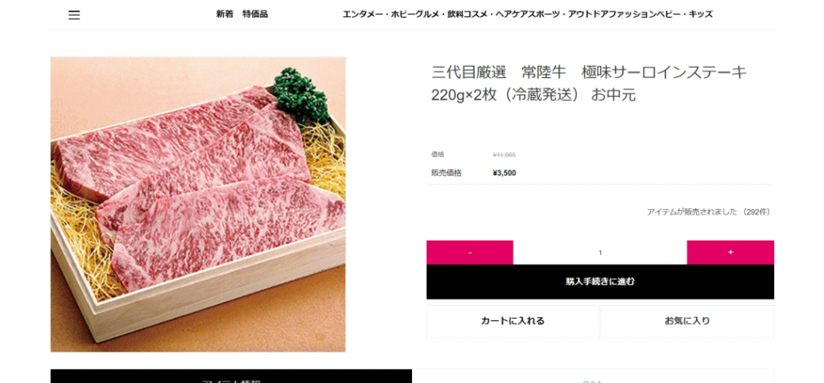824x383 pixels.
Task: Open the hamburger menu icon
Action: click(x=74, y=15)
